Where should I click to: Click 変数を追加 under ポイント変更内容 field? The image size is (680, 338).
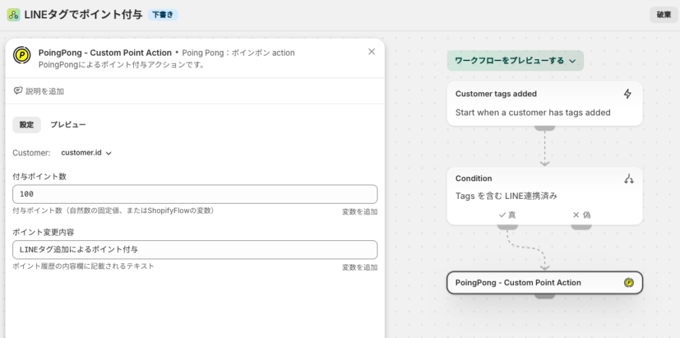359,267
